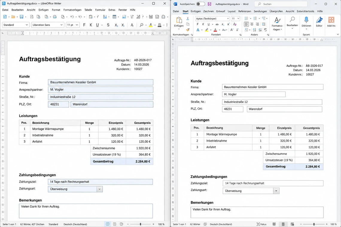The width and height of the screenshot is (341, 227).
Task: Click the Print icon in LibreOffice Writer
Action: point(54,17)
